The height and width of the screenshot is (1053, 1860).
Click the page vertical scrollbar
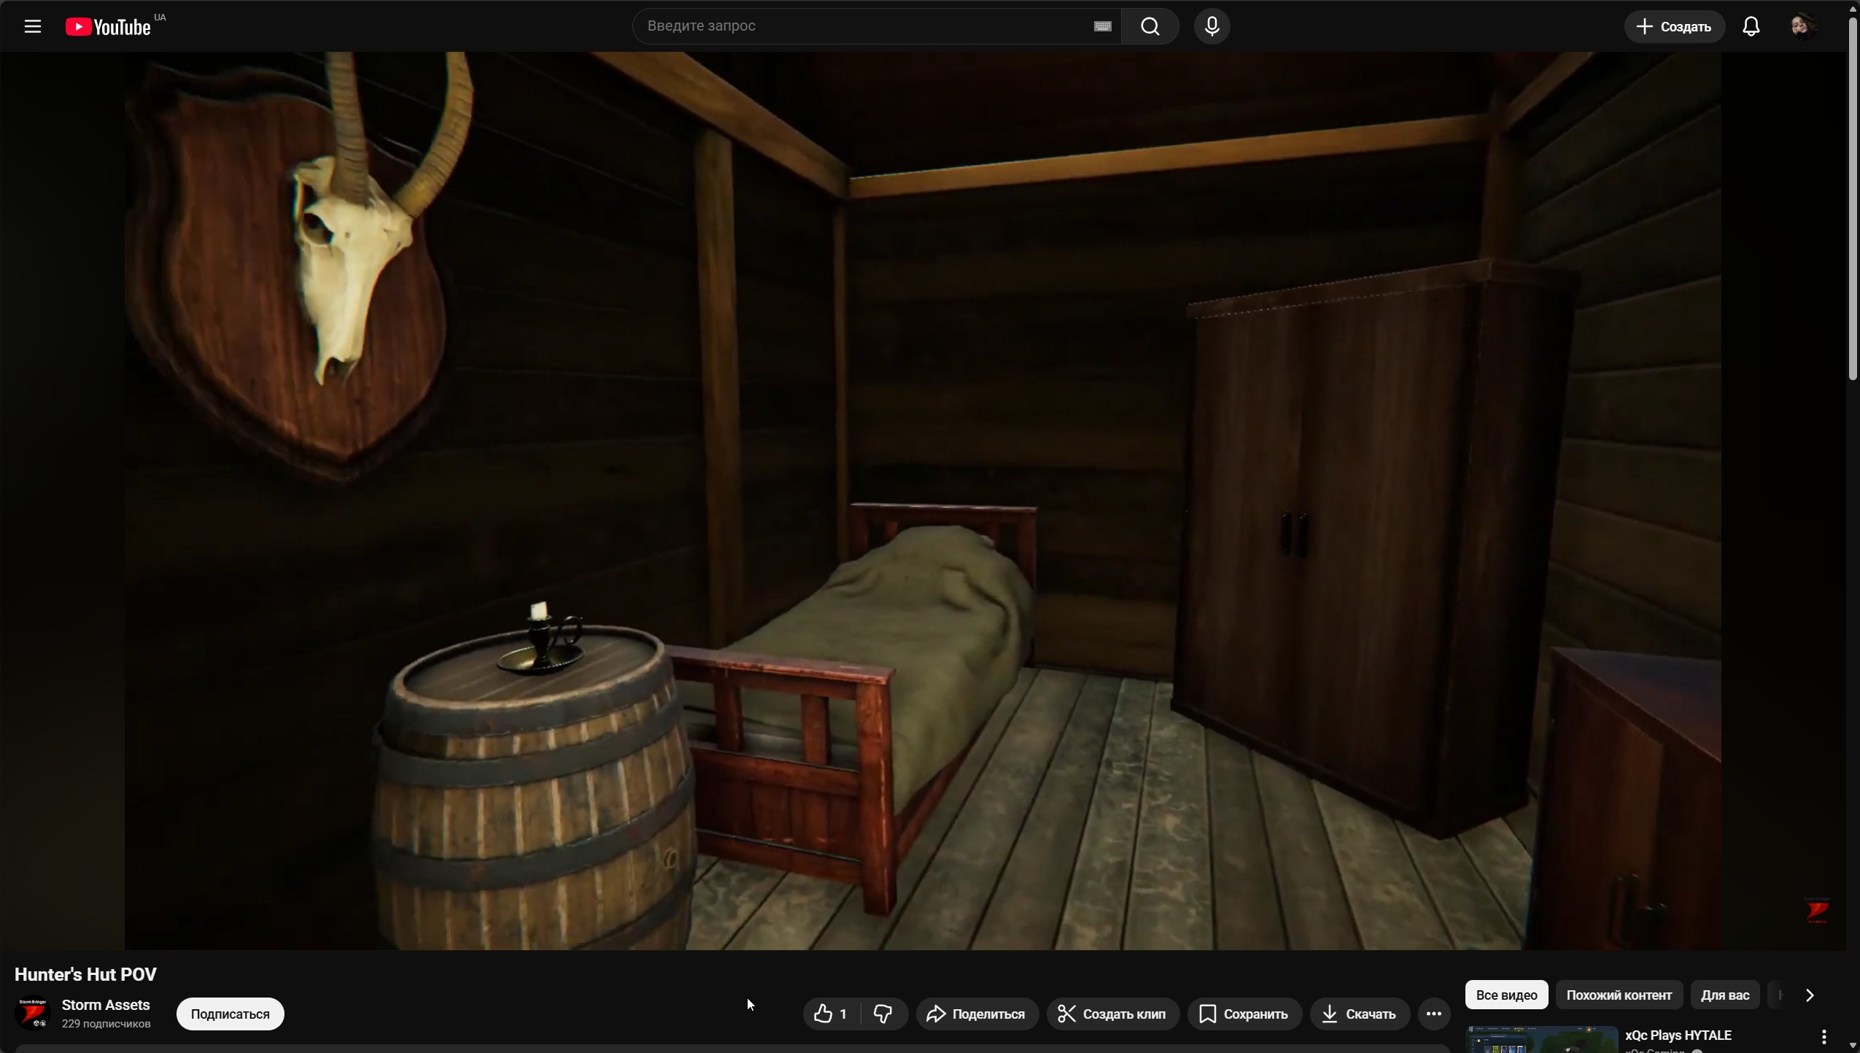coord(1853,197)
